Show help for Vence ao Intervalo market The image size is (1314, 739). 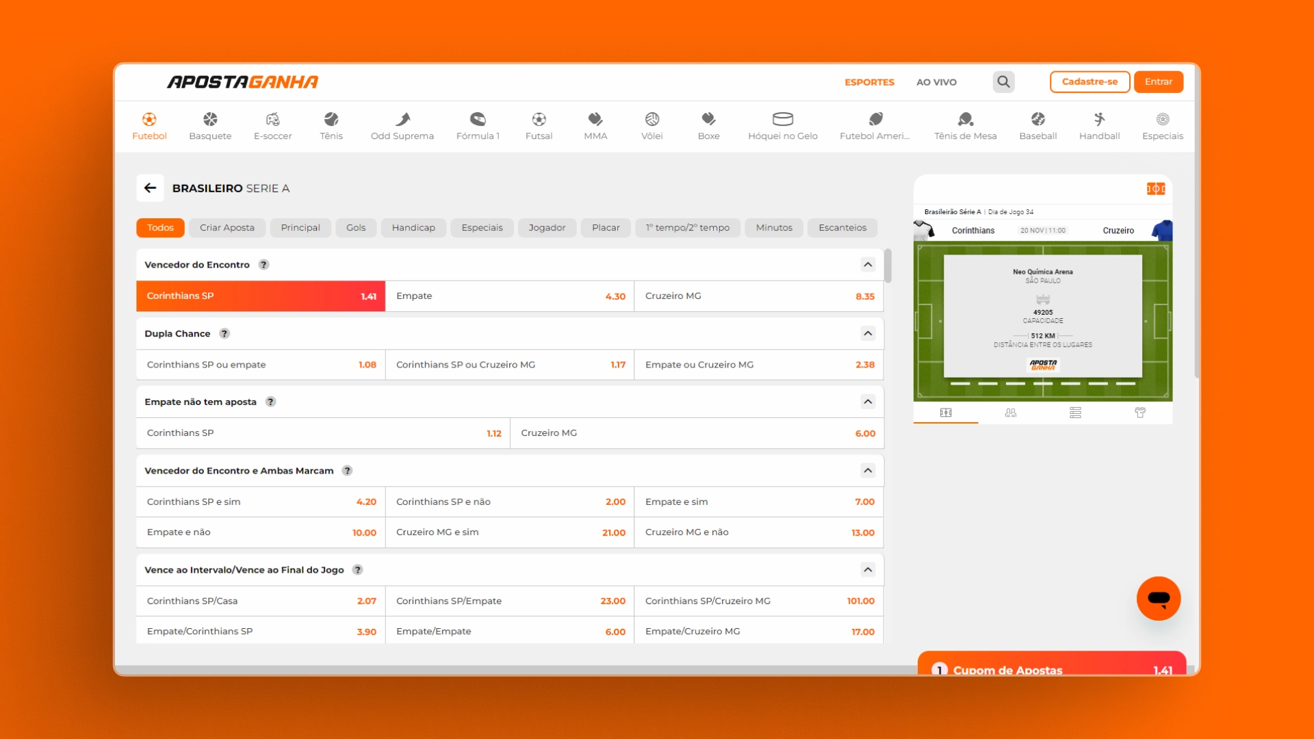pyautogui.click(x=358, y=570)
